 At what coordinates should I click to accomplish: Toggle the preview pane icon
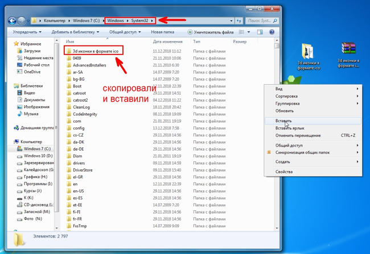(260, 32)
